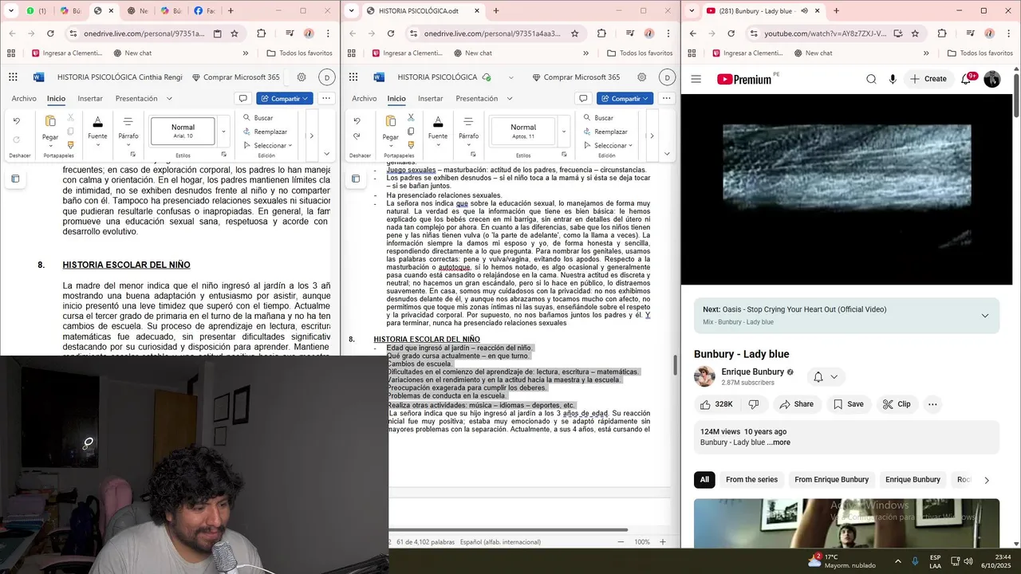
Task: Click YouTube voice search microphone
Action: (893, 79)
